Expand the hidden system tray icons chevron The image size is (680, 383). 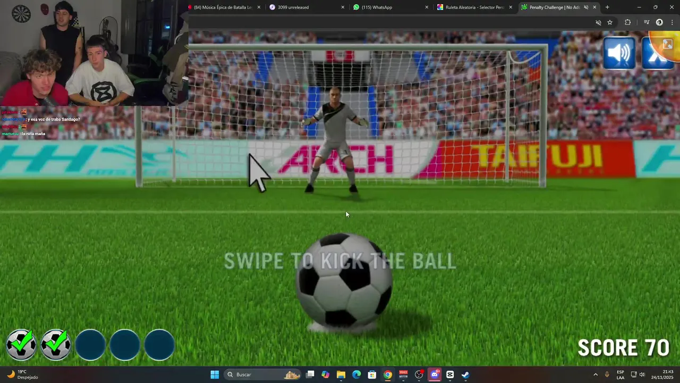pyautogui.click(x=596, y=374)
